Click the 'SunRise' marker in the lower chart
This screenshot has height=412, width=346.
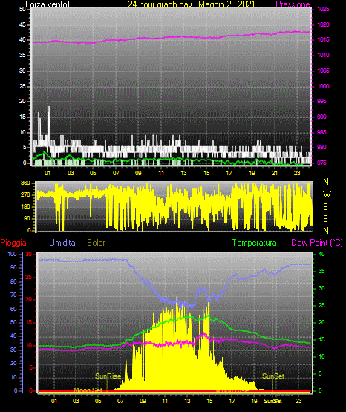[108, 376]
